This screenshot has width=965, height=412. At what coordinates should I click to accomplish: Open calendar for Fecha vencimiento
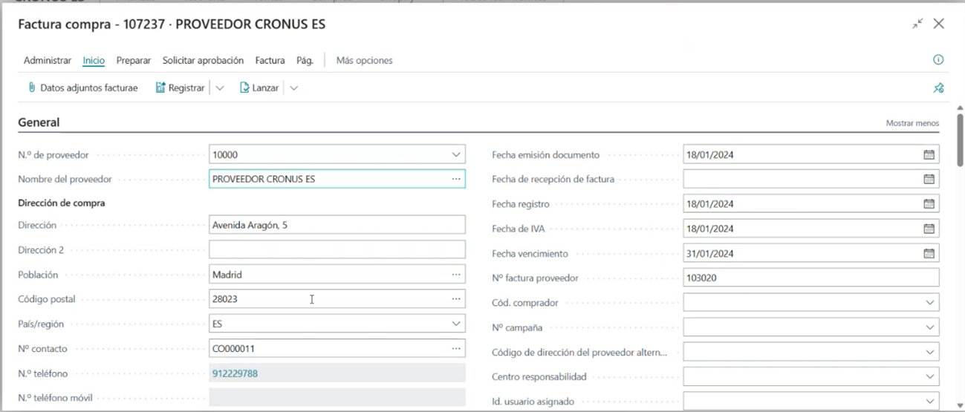(x=929, y=253)
